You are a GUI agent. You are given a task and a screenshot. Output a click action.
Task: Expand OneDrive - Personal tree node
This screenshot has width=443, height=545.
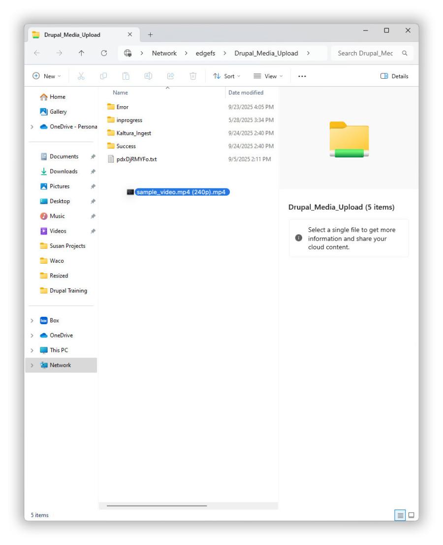(32, 127)
